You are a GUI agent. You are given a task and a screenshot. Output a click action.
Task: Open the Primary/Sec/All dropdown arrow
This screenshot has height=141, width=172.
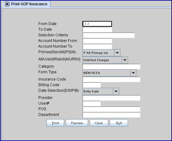click(x=117, y=53)
